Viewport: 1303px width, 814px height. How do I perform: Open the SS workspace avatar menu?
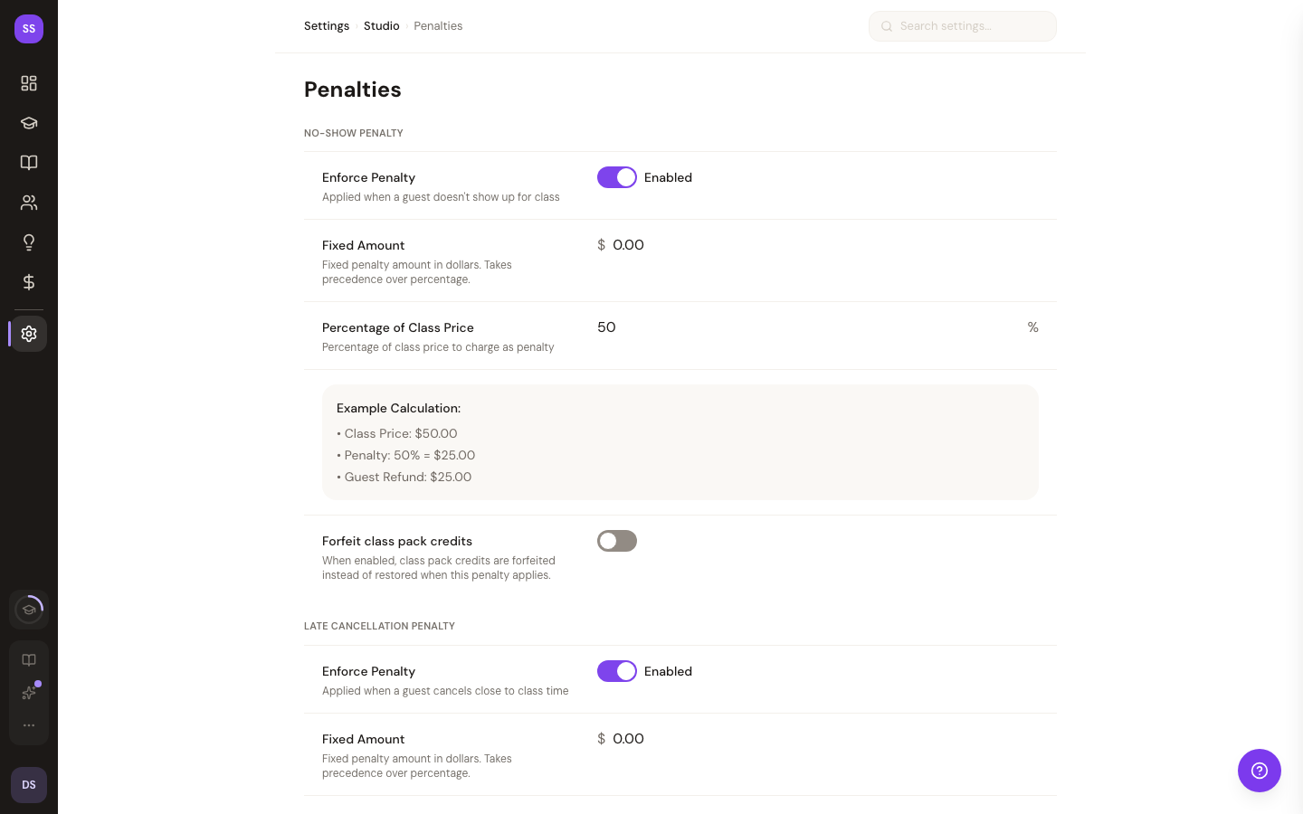point(29,29)
